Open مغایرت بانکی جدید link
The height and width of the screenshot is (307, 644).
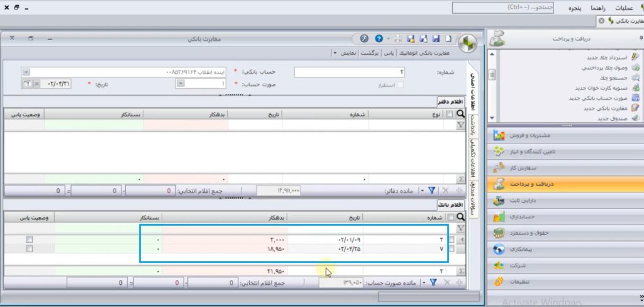606,108
